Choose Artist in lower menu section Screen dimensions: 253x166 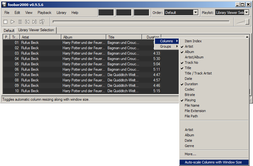(x=214, y=130)
